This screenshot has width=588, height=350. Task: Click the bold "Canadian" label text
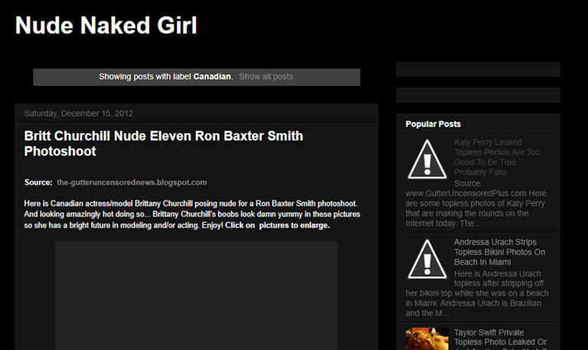coord(212,77)
